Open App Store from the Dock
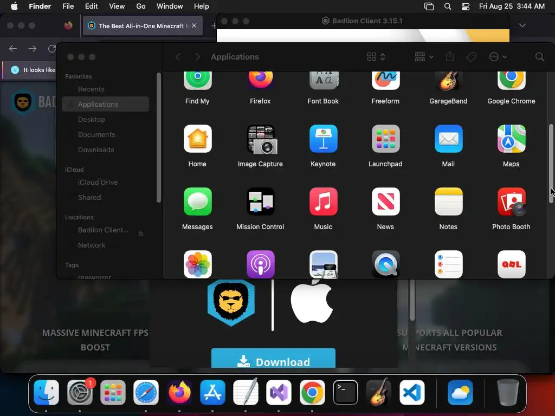Viewport: 555px width, 416px height. pyautogui.click(x=212, y=392)
